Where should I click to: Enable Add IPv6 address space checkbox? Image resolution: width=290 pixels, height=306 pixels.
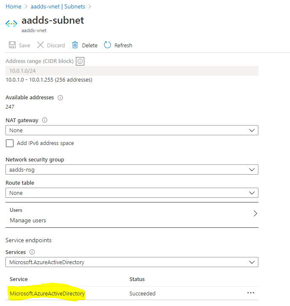10,143
